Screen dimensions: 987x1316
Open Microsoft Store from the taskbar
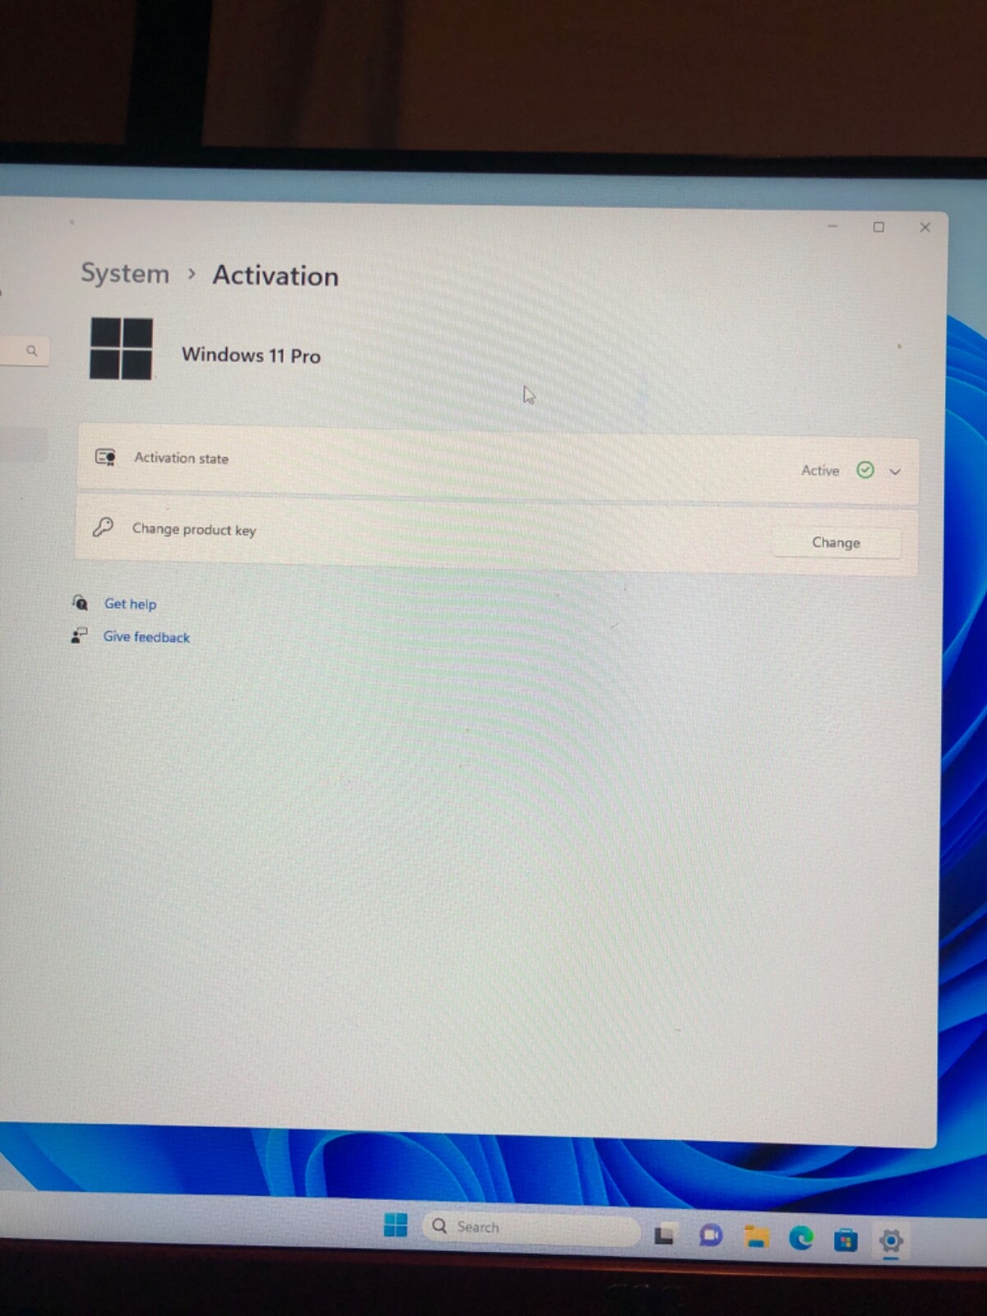[x=846, y=1240]
